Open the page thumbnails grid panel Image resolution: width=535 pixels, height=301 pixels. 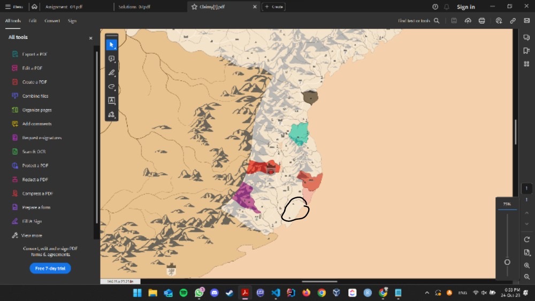pos(526,64)
